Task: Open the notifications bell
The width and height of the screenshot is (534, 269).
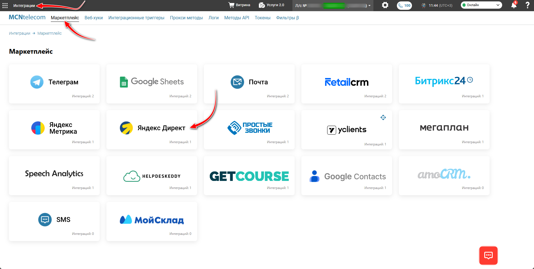Action: [514, 5]
